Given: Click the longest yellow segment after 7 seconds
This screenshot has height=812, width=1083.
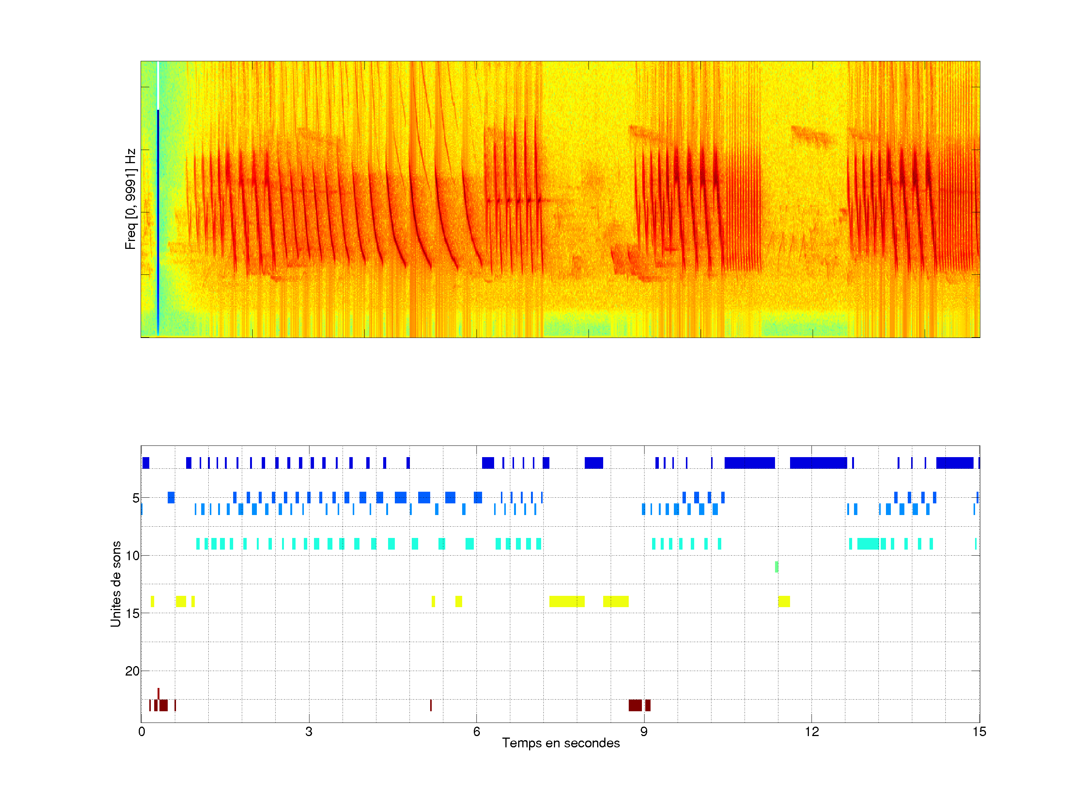Looking at the screenshot, I should [566, 601].
